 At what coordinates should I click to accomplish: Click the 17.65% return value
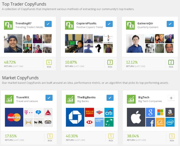11,136
